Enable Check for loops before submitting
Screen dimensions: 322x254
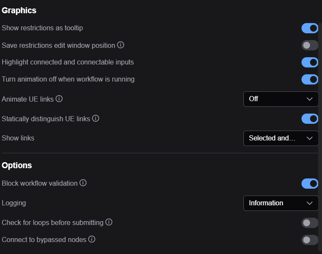coord(310,223)
